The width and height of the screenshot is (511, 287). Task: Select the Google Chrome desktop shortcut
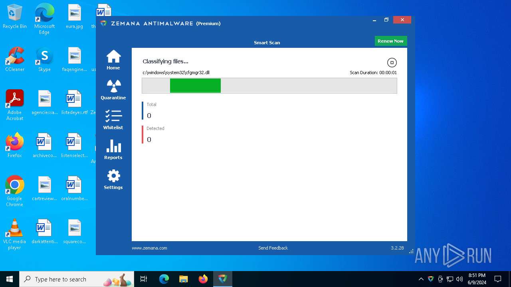(x=15, y=191)
